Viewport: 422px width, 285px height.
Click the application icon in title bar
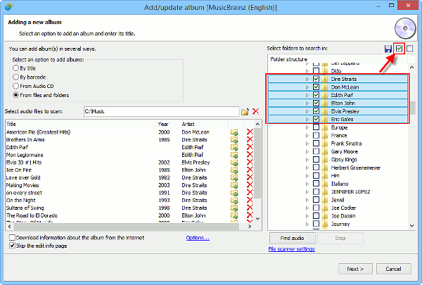tap(8, 7)
